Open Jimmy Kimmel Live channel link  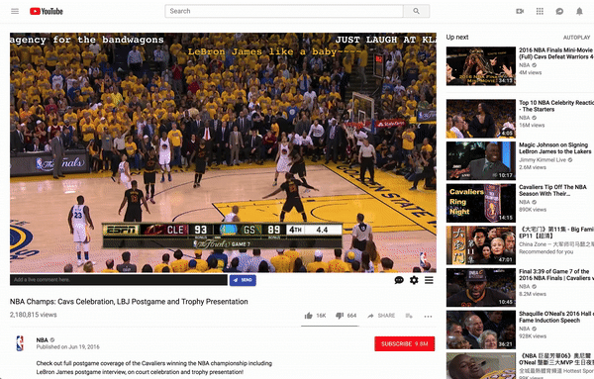(x=543, y=159)
